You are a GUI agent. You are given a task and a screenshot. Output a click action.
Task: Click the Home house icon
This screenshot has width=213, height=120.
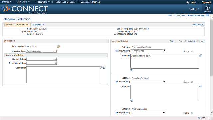pyautogui.click(x=188, y=2)
